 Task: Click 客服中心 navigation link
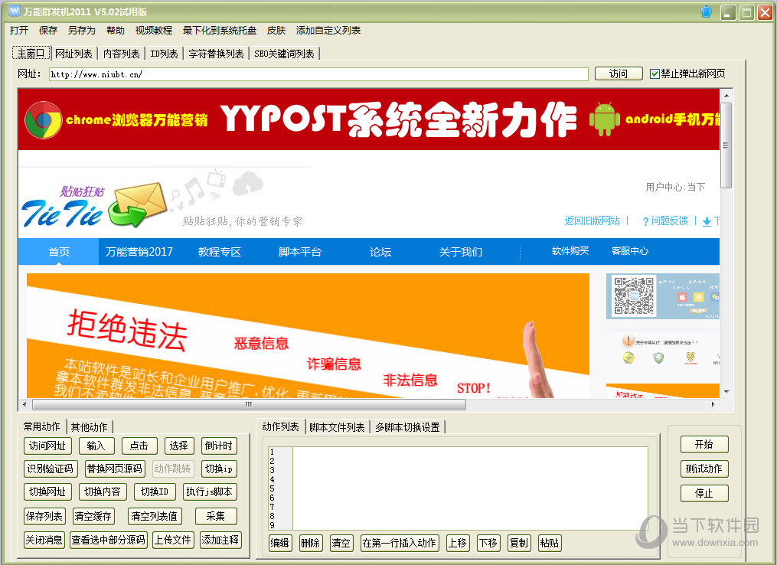630,251
